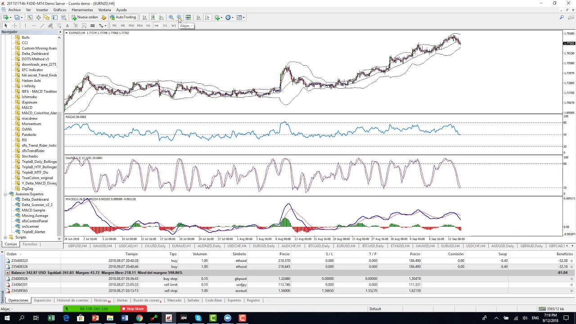This screenshot has height=324, width=576.
Task: Switch to M5 timeframe
Action: (123, 26)
